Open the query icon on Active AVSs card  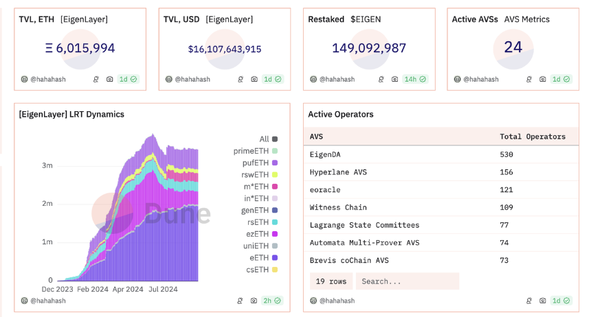click(529, 79)
